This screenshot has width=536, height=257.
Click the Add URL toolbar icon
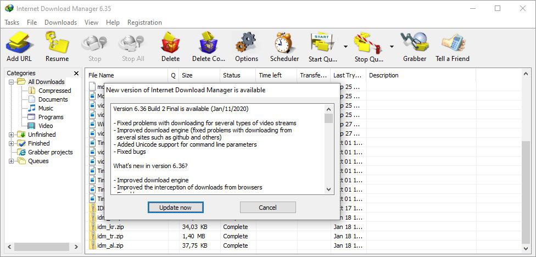(19, 43)
